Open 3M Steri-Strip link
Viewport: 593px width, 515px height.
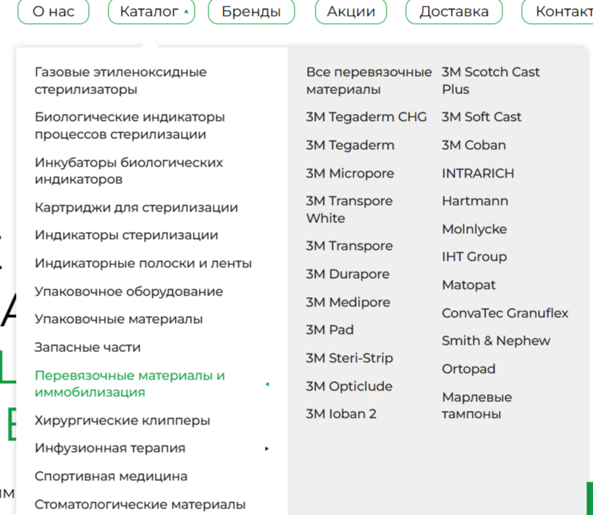click(x=349, y=358)
